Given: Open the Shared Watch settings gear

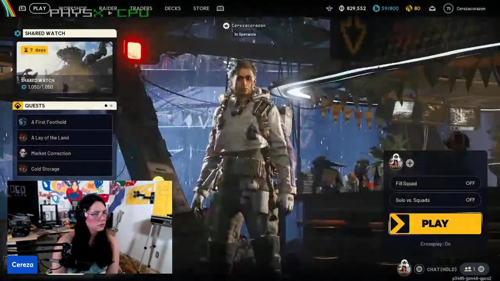Looking at the screenshot, I should pyautogui.click(x=18, y=34).
